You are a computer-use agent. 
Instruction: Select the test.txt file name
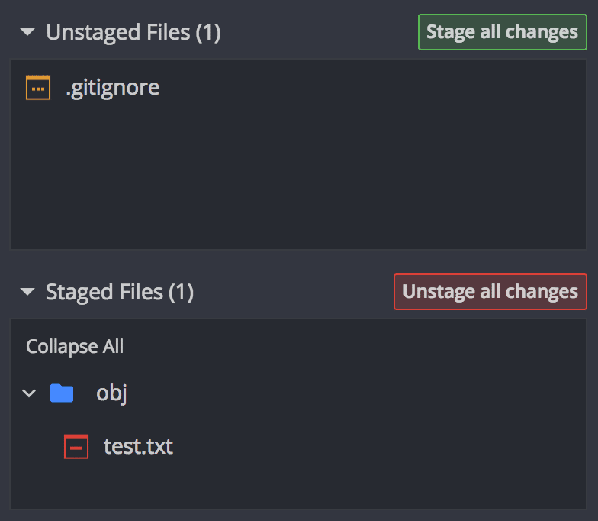point(138,447)
